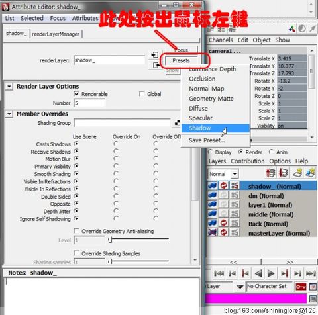Play animation backwards

[x=258, y=273]
